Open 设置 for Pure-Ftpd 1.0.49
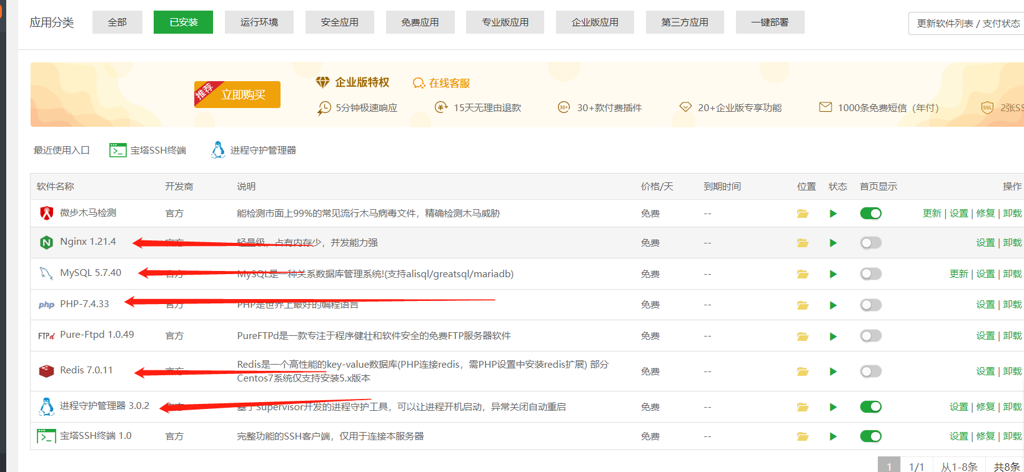Image resolution: width=1024 pixels, height=472 pixels. point(985,336)
